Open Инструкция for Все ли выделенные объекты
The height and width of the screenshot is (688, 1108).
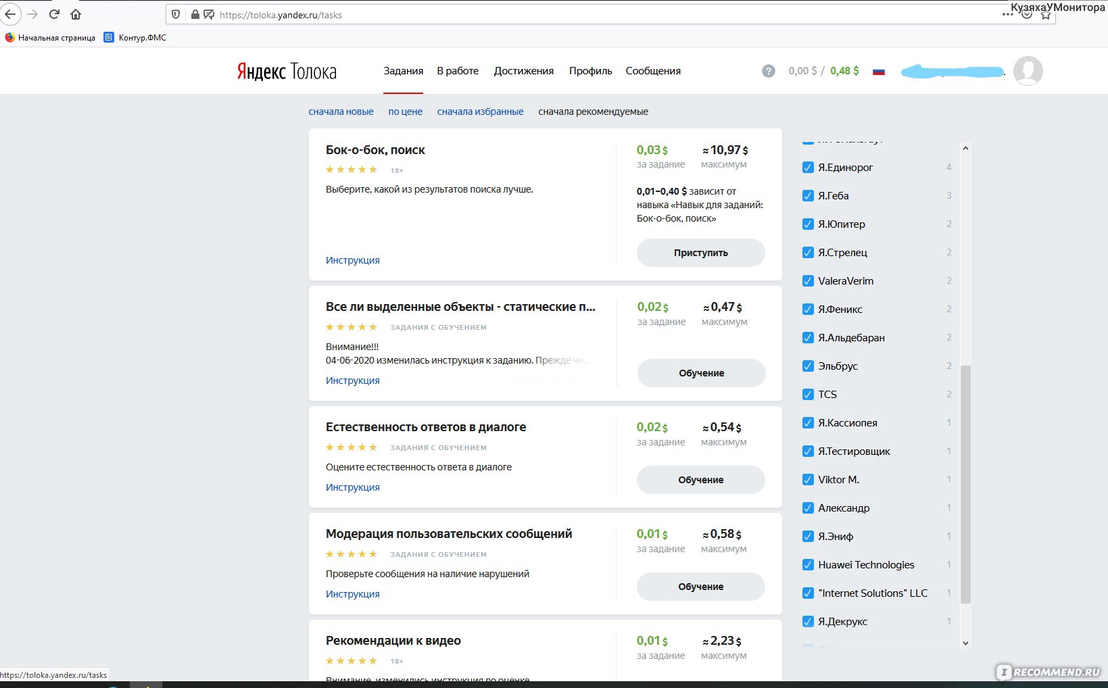[353, 380]
